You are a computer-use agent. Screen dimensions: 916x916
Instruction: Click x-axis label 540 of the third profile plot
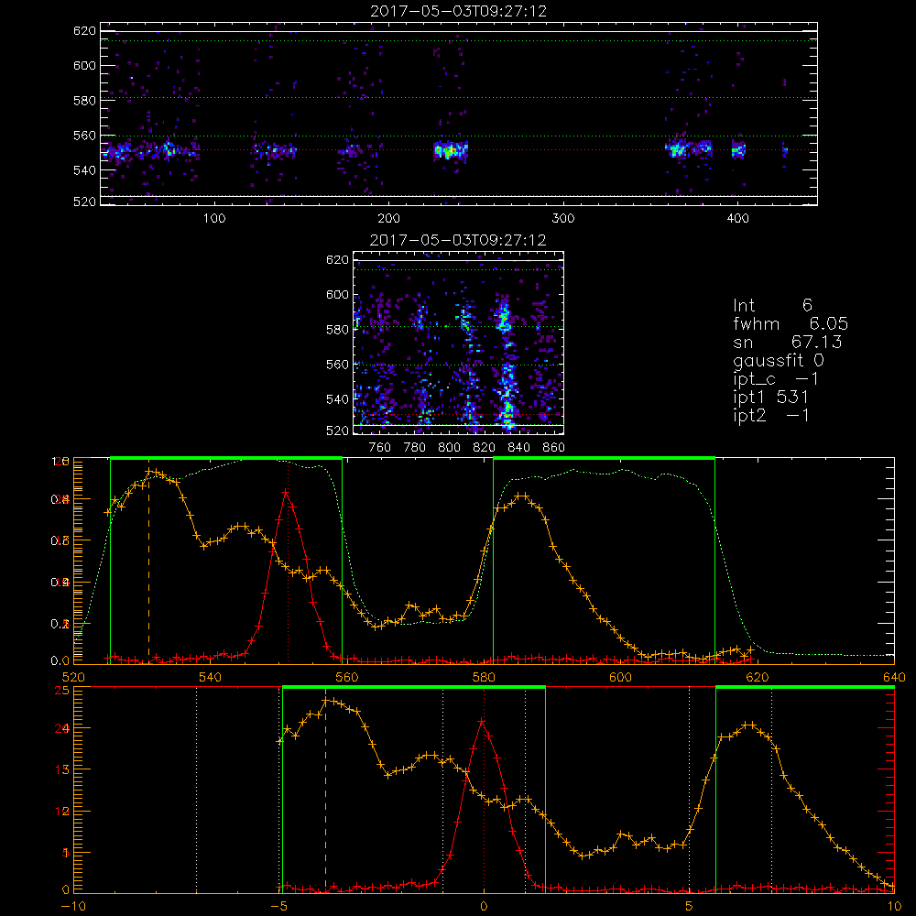click(x=211, y=677)
